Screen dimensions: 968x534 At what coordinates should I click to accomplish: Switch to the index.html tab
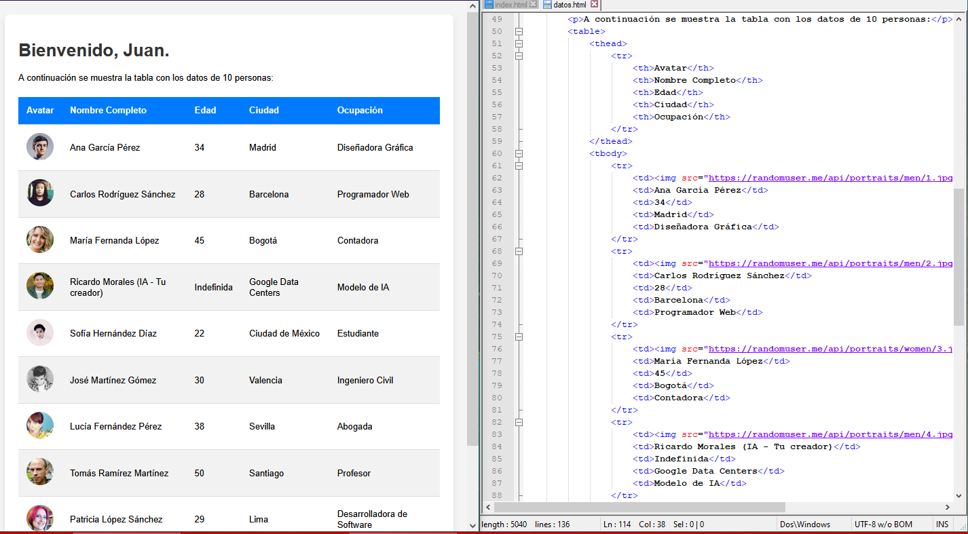[510, 5]
